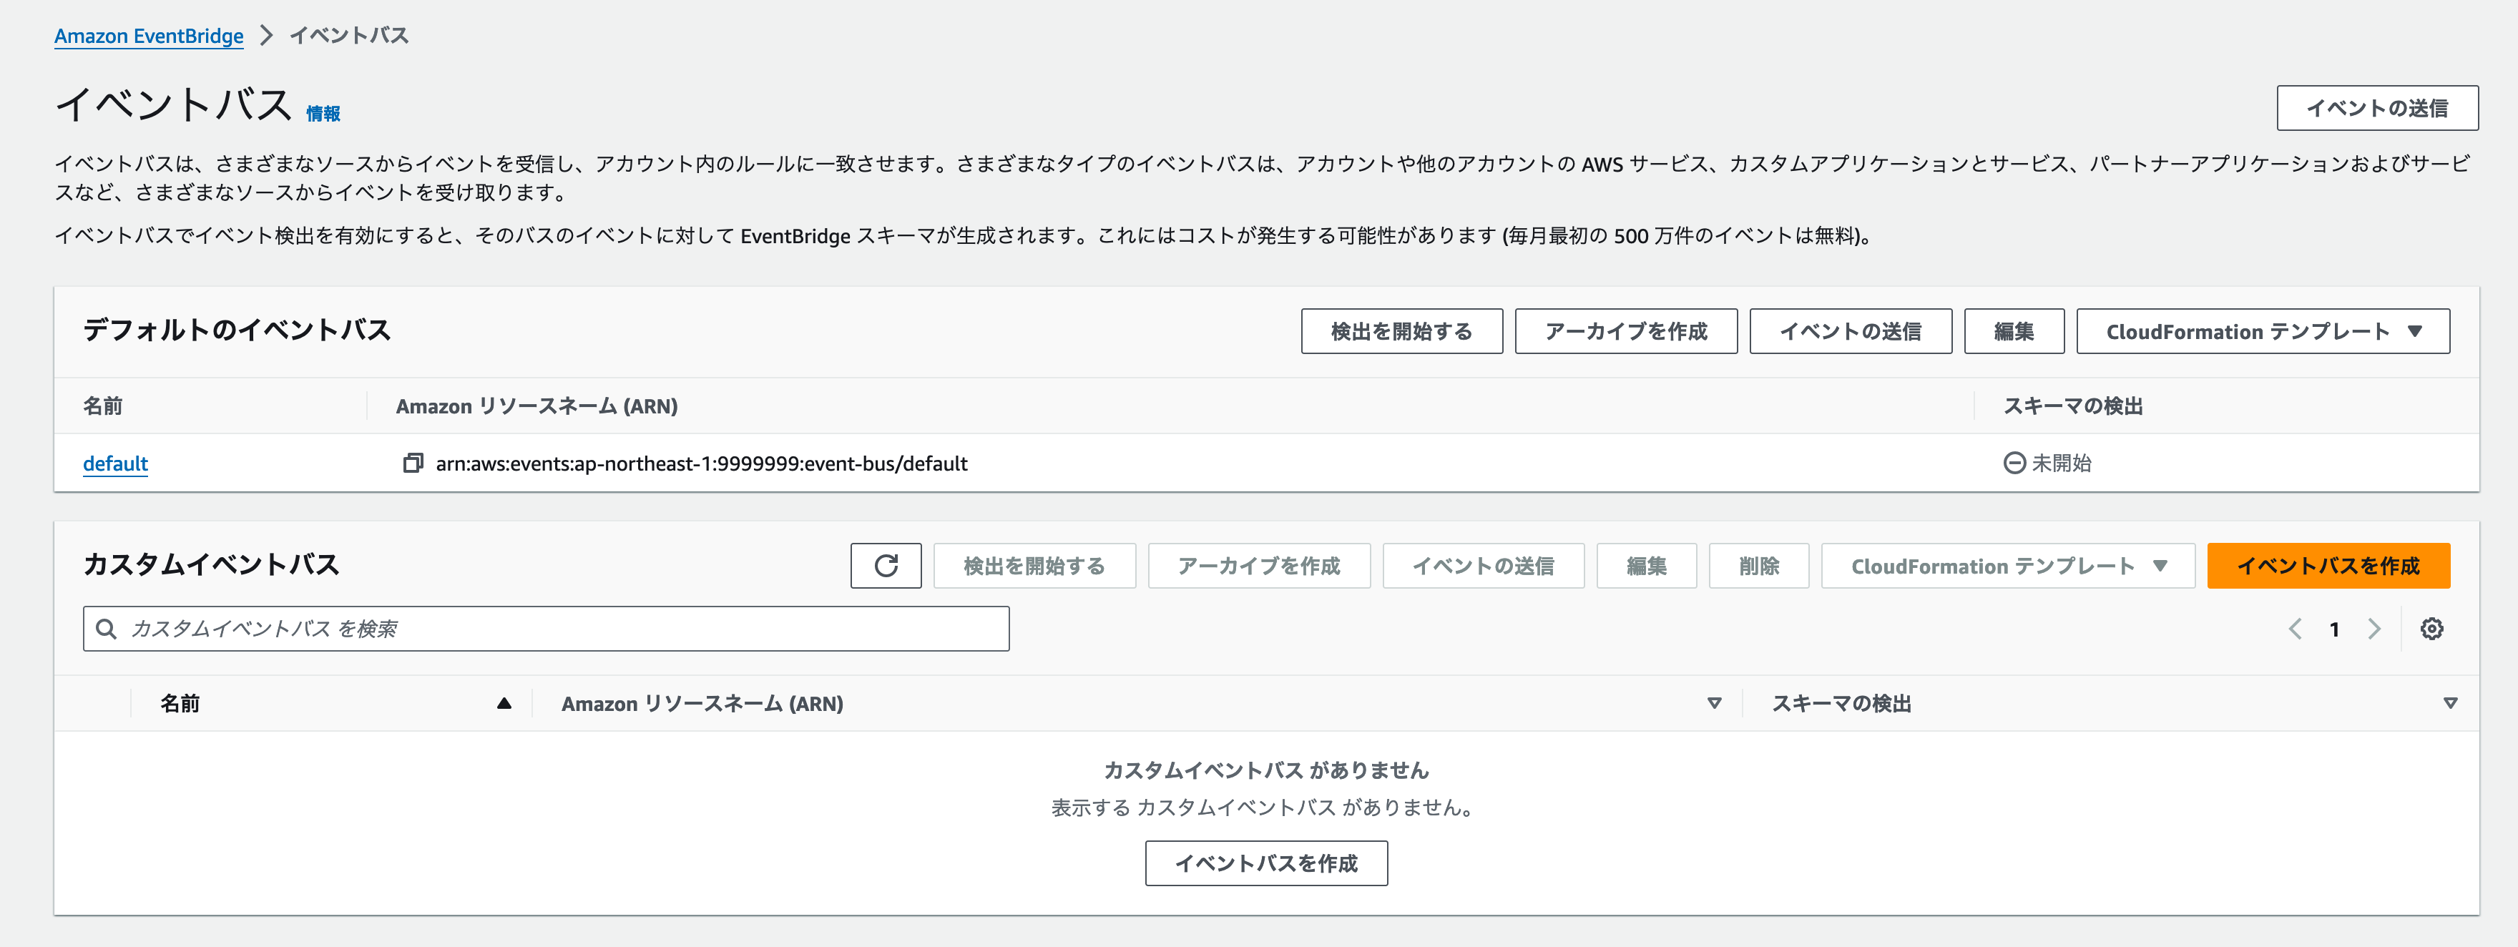This screenshot has width=2518, height=947.
Task: Open the default event bus details link
Action: click(114, 463)
